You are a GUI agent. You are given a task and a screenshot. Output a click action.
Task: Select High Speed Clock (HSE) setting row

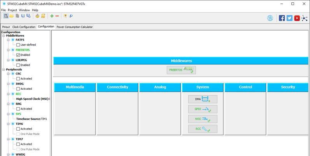click(x=33, y=99)
